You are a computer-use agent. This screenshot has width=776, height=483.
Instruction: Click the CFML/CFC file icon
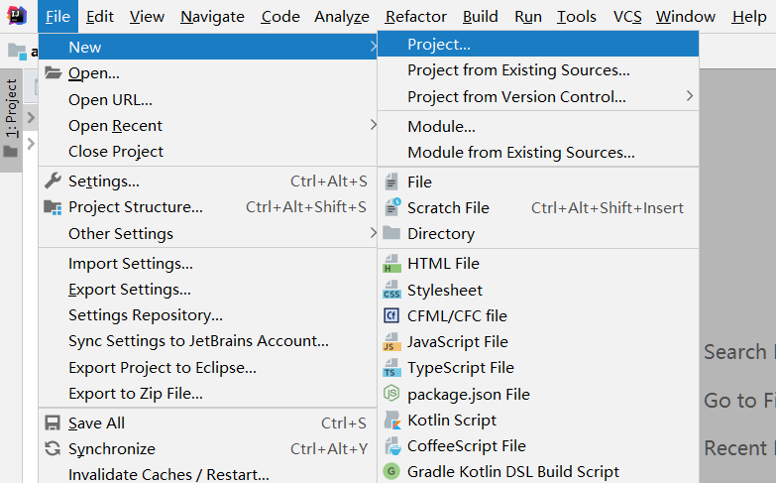point(391,315)
